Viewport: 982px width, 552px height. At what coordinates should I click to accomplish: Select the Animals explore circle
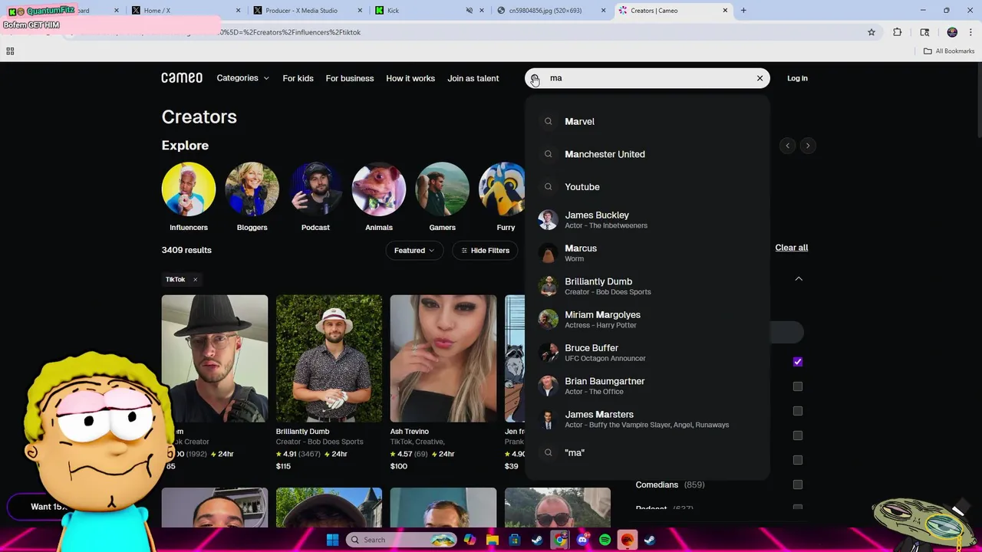click(379, 189)
